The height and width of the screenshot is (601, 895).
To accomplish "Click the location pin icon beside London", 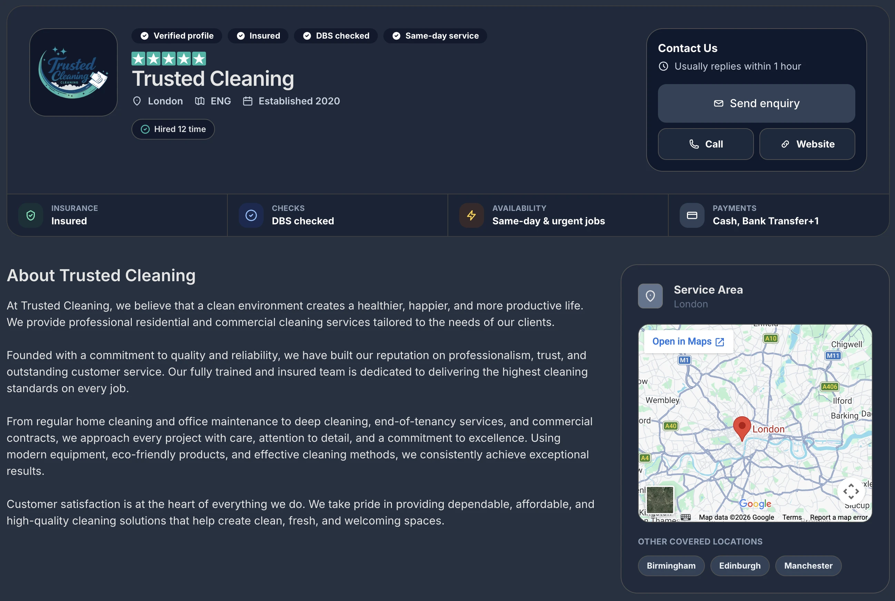I will coord(137,101).
